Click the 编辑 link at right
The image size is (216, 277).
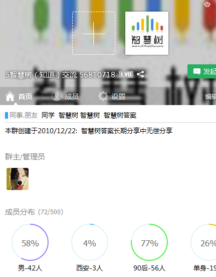pos(210,97)
